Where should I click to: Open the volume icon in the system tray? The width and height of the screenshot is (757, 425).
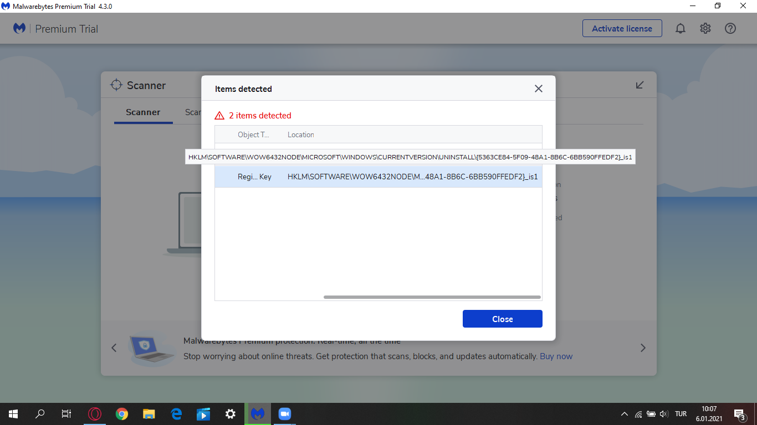point(664,414)
